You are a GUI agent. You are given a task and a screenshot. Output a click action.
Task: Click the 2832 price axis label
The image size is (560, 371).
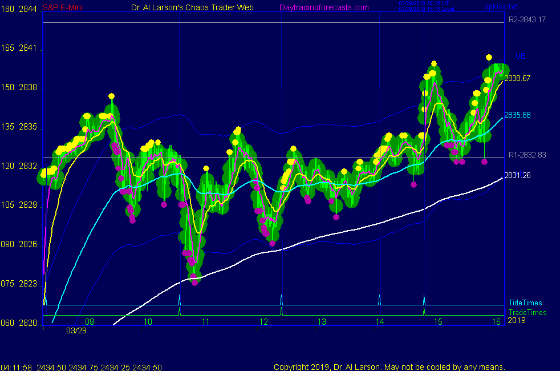coord(28,166)
